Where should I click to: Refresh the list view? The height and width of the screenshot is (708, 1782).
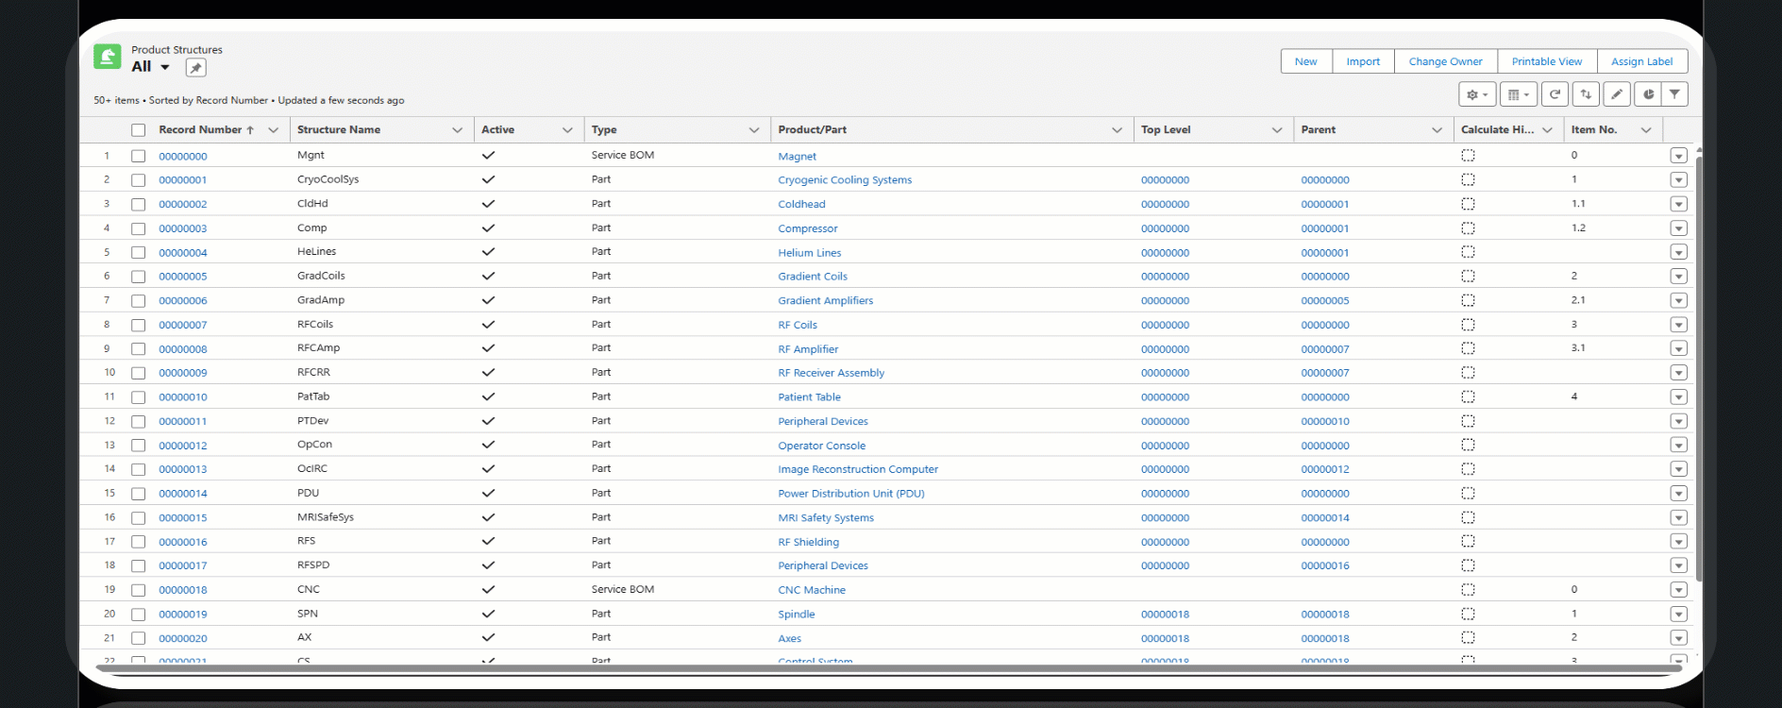pos(1554,94)
